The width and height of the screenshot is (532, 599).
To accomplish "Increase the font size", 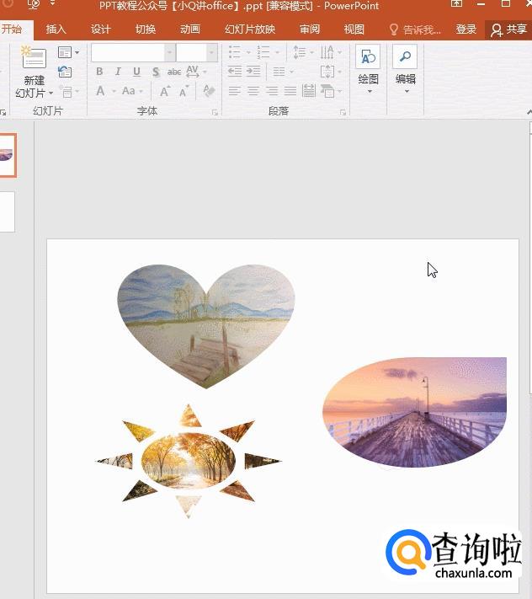I will [x=165, y=91].
